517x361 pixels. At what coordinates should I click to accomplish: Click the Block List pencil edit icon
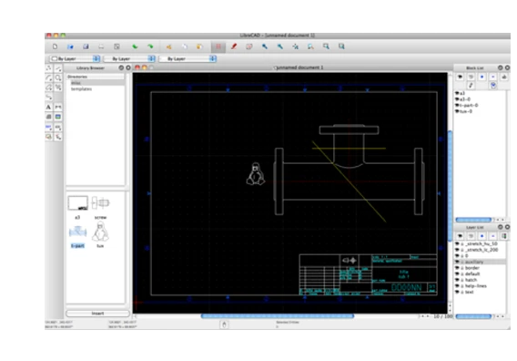[471, 86]
